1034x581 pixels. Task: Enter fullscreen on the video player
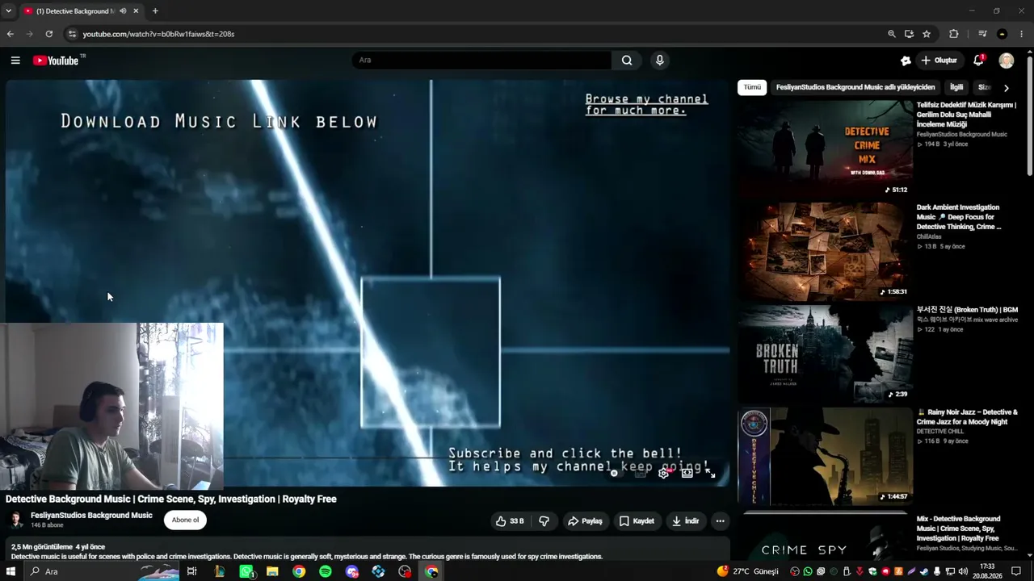pos(710,474)
